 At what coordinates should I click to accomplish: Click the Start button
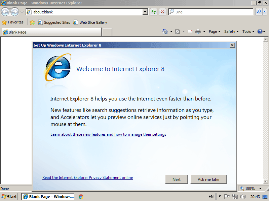pyautogui.click(x=9, y=197)
